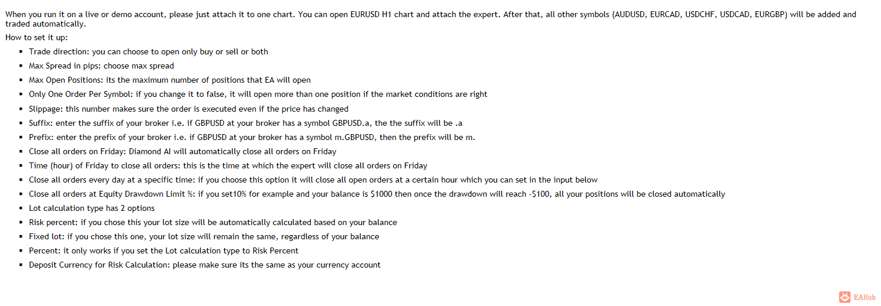Click the Percent list item
This screenshot has width=881, height=306.
click(x=164, y=250)
